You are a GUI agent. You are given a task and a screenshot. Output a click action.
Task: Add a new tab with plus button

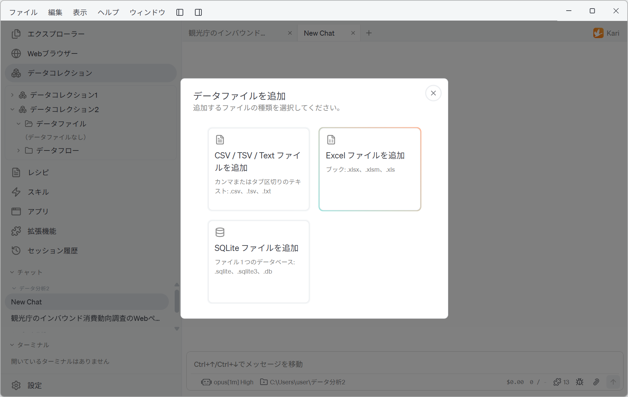click(x=369, y=33)
